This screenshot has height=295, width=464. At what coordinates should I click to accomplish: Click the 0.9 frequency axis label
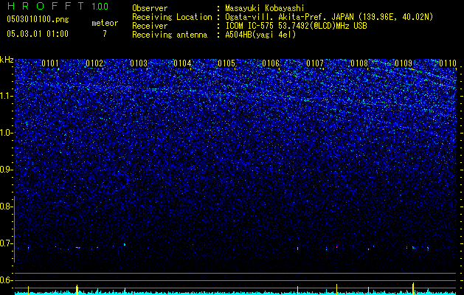[6, 170]
